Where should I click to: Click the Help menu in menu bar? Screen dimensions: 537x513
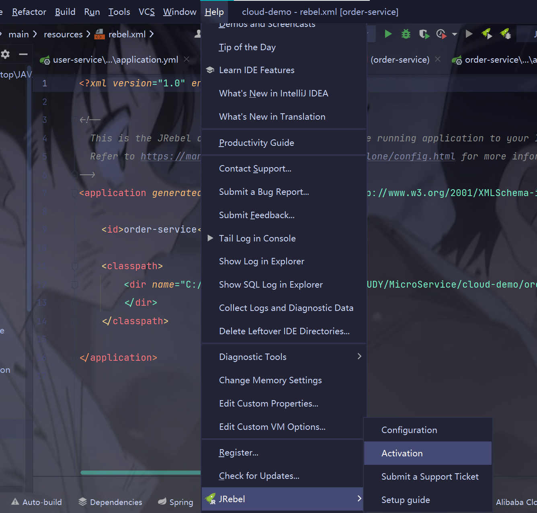[x=214, y=12]
